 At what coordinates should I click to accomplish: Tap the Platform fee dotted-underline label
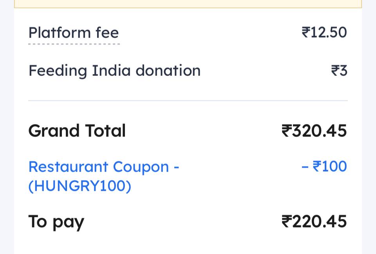[74, 33]
